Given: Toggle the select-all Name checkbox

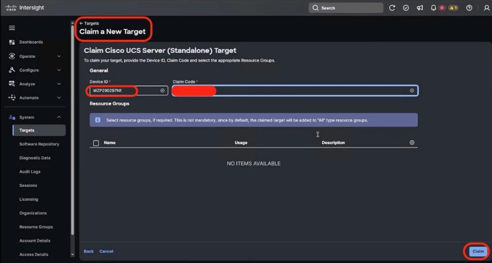Looking at the screenshot, I should coord(96,143).
